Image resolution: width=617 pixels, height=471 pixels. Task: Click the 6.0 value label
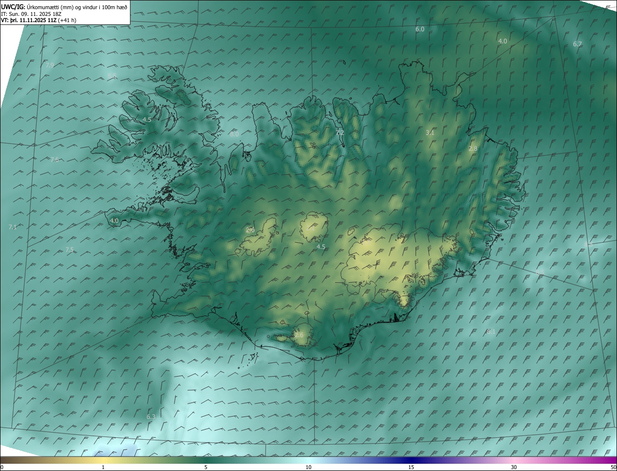pos(420,29)
